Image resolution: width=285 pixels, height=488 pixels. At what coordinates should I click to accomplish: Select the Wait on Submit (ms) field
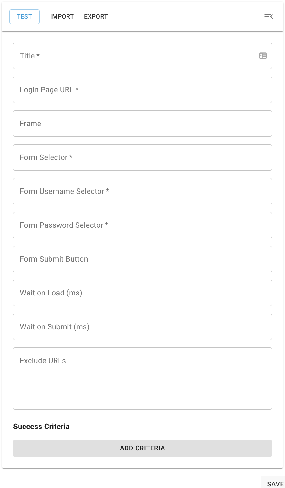(142, 327)
